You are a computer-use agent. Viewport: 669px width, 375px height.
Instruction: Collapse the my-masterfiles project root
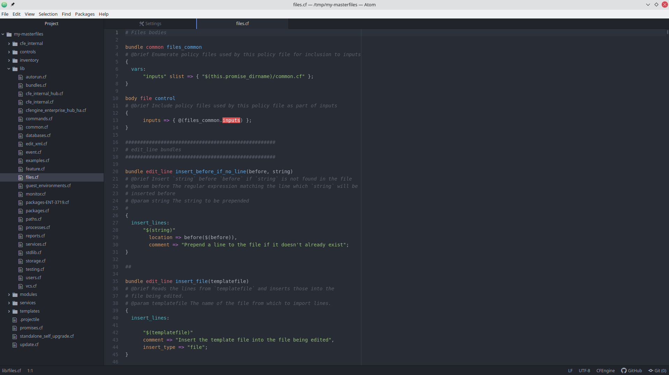coord(3,34)
